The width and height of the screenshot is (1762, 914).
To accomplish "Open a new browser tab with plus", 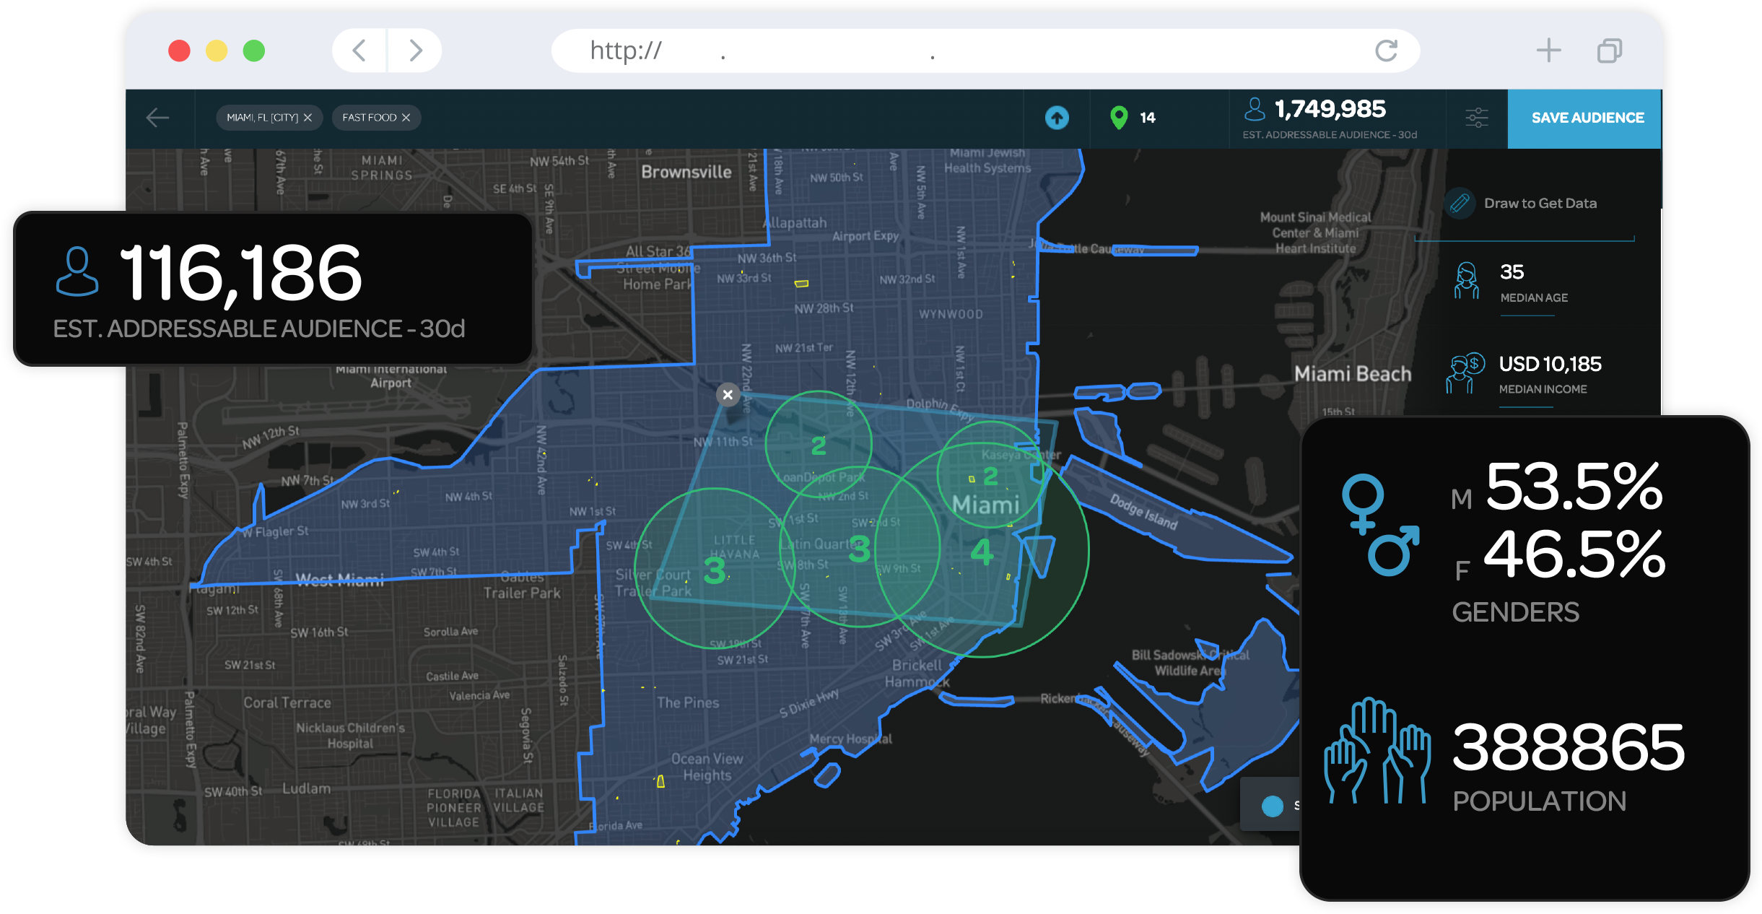I will coord(1548,51).
